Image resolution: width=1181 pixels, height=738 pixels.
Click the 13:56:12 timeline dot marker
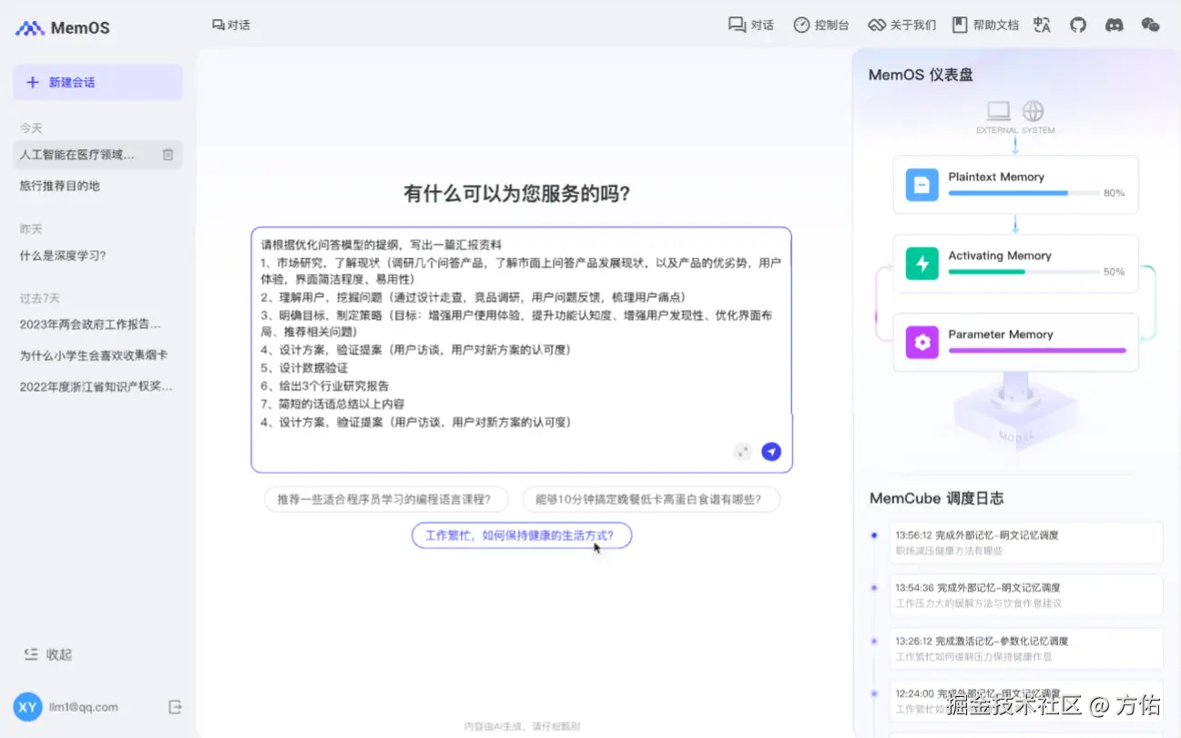coord(874,536)
